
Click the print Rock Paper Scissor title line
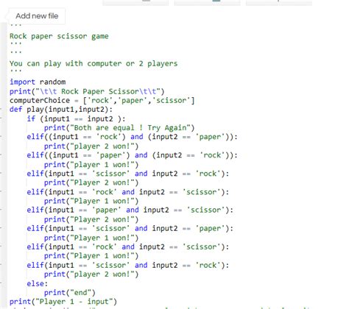point(87,91)
